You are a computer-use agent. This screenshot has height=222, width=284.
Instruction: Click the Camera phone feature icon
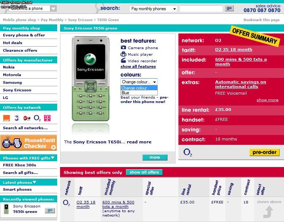tap(123, 48)
